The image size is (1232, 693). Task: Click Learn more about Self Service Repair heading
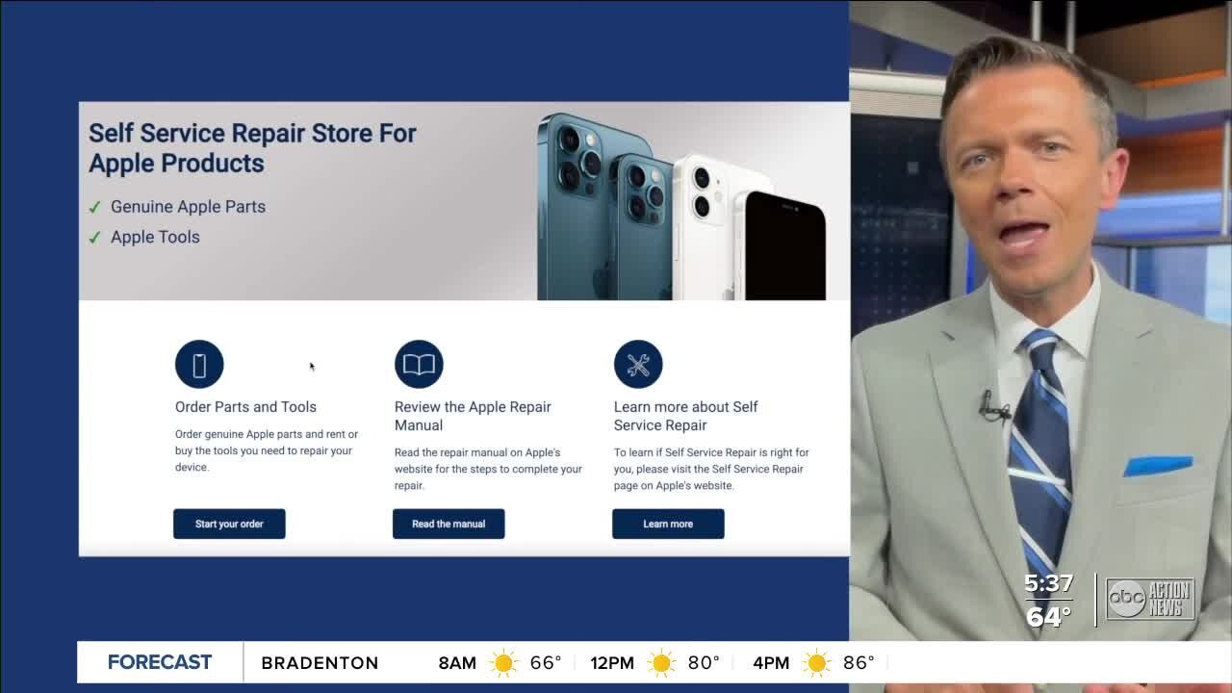click(x=685, y=416)
